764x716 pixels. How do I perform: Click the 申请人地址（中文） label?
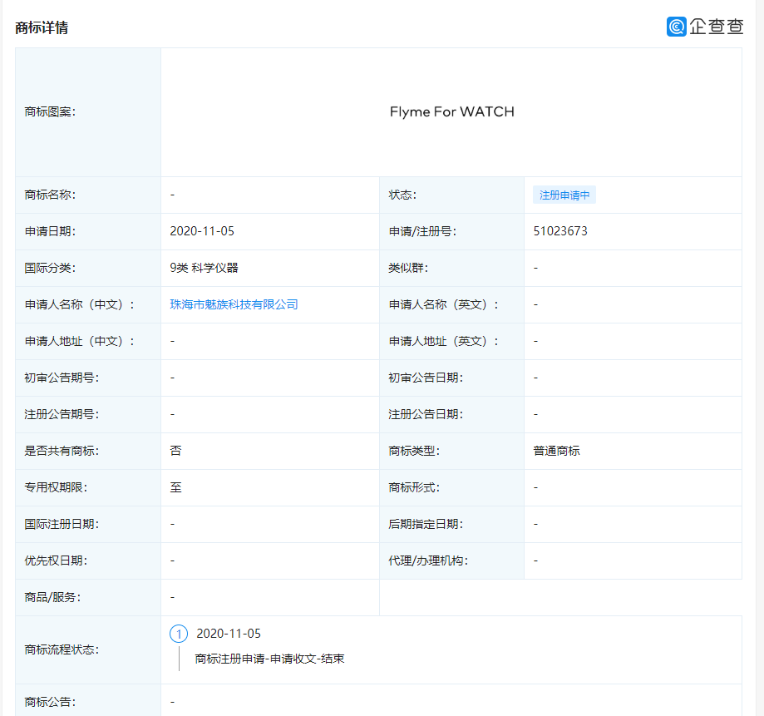tap(80, 341)
